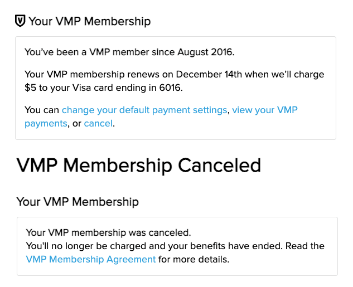Open the VMP Membership Agreement link
The height and width of the screenshot is (287, 353).
click(91, 259)
